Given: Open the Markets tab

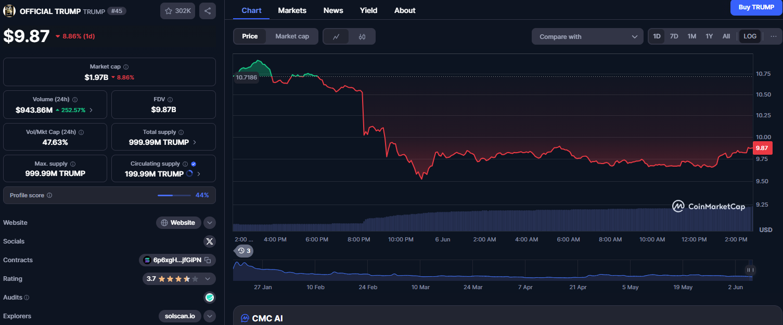Looking at the screenshot, I should 292,10.
